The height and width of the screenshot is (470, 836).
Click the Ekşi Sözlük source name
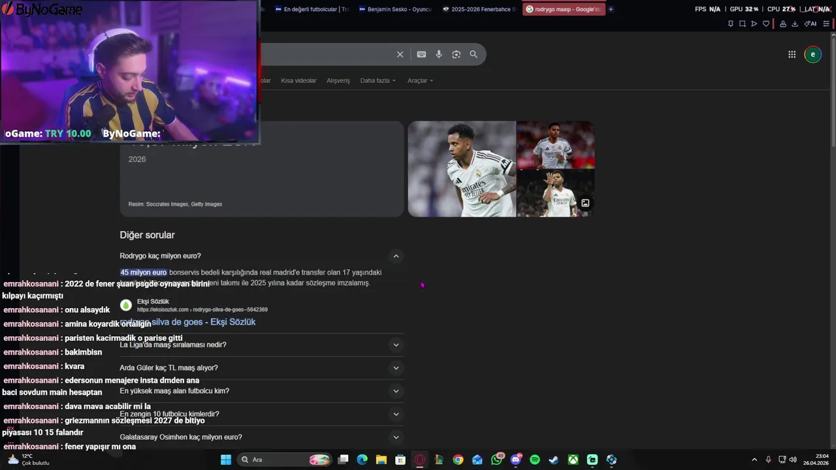coord(153,302)
